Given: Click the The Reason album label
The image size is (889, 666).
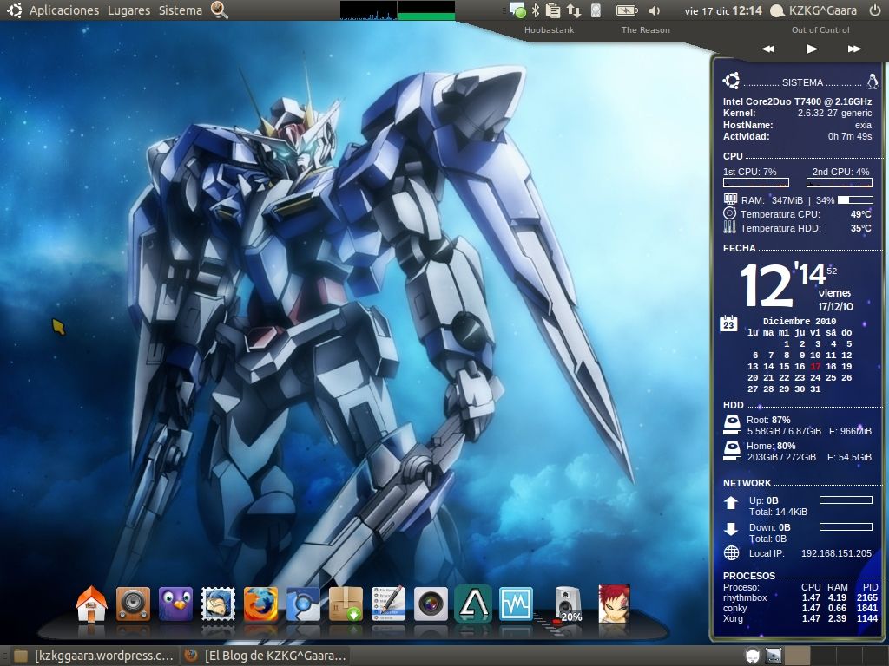Looking at the screenshot, I should (645, 30).
